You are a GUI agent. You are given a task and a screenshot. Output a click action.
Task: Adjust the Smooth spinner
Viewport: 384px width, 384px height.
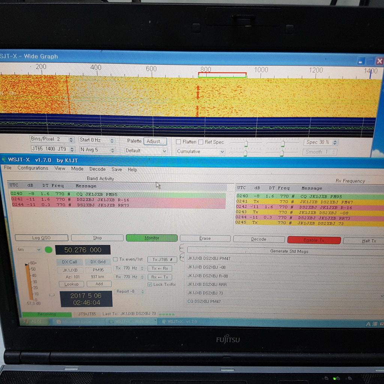333,152
